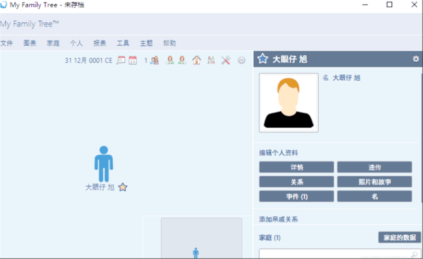The image size is (423, 259).
Task: Click the 家庭 (1) label
Action: point(270,238)
